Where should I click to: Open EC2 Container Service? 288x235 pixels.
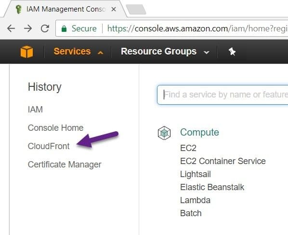[223, 161]
